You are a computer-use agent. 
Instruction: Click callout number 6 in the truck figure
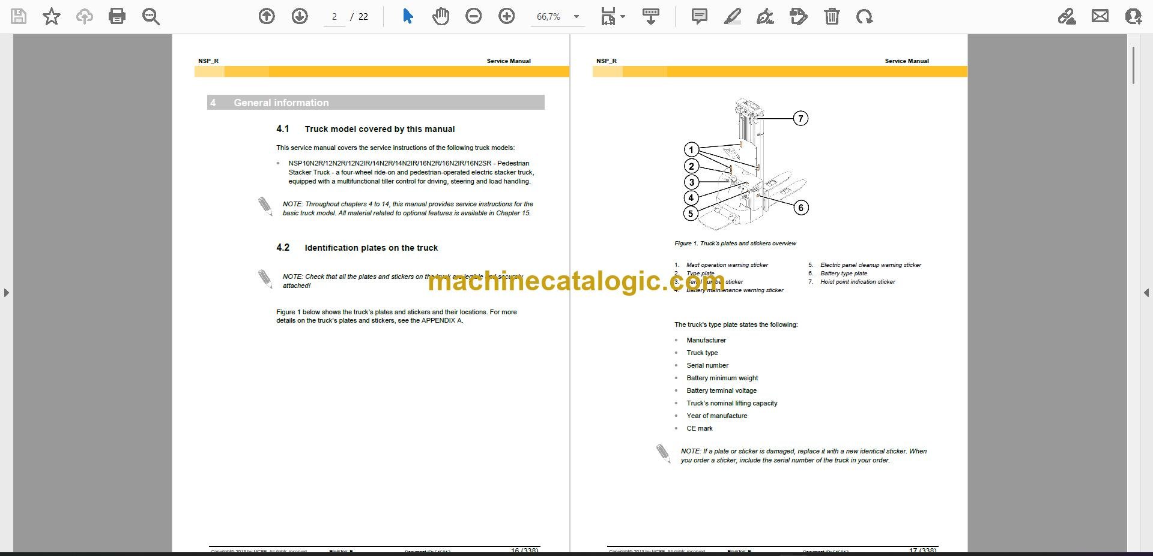coord(800,208)
